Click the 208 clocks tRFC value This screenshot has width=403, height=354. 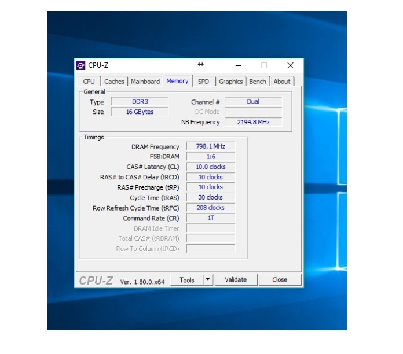pyautogui.click(x=211, y=208)
